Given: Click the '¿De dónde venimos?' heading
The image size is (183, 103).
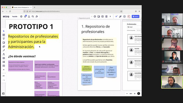Looking at the screenshot, I should [x=22, y=56].
